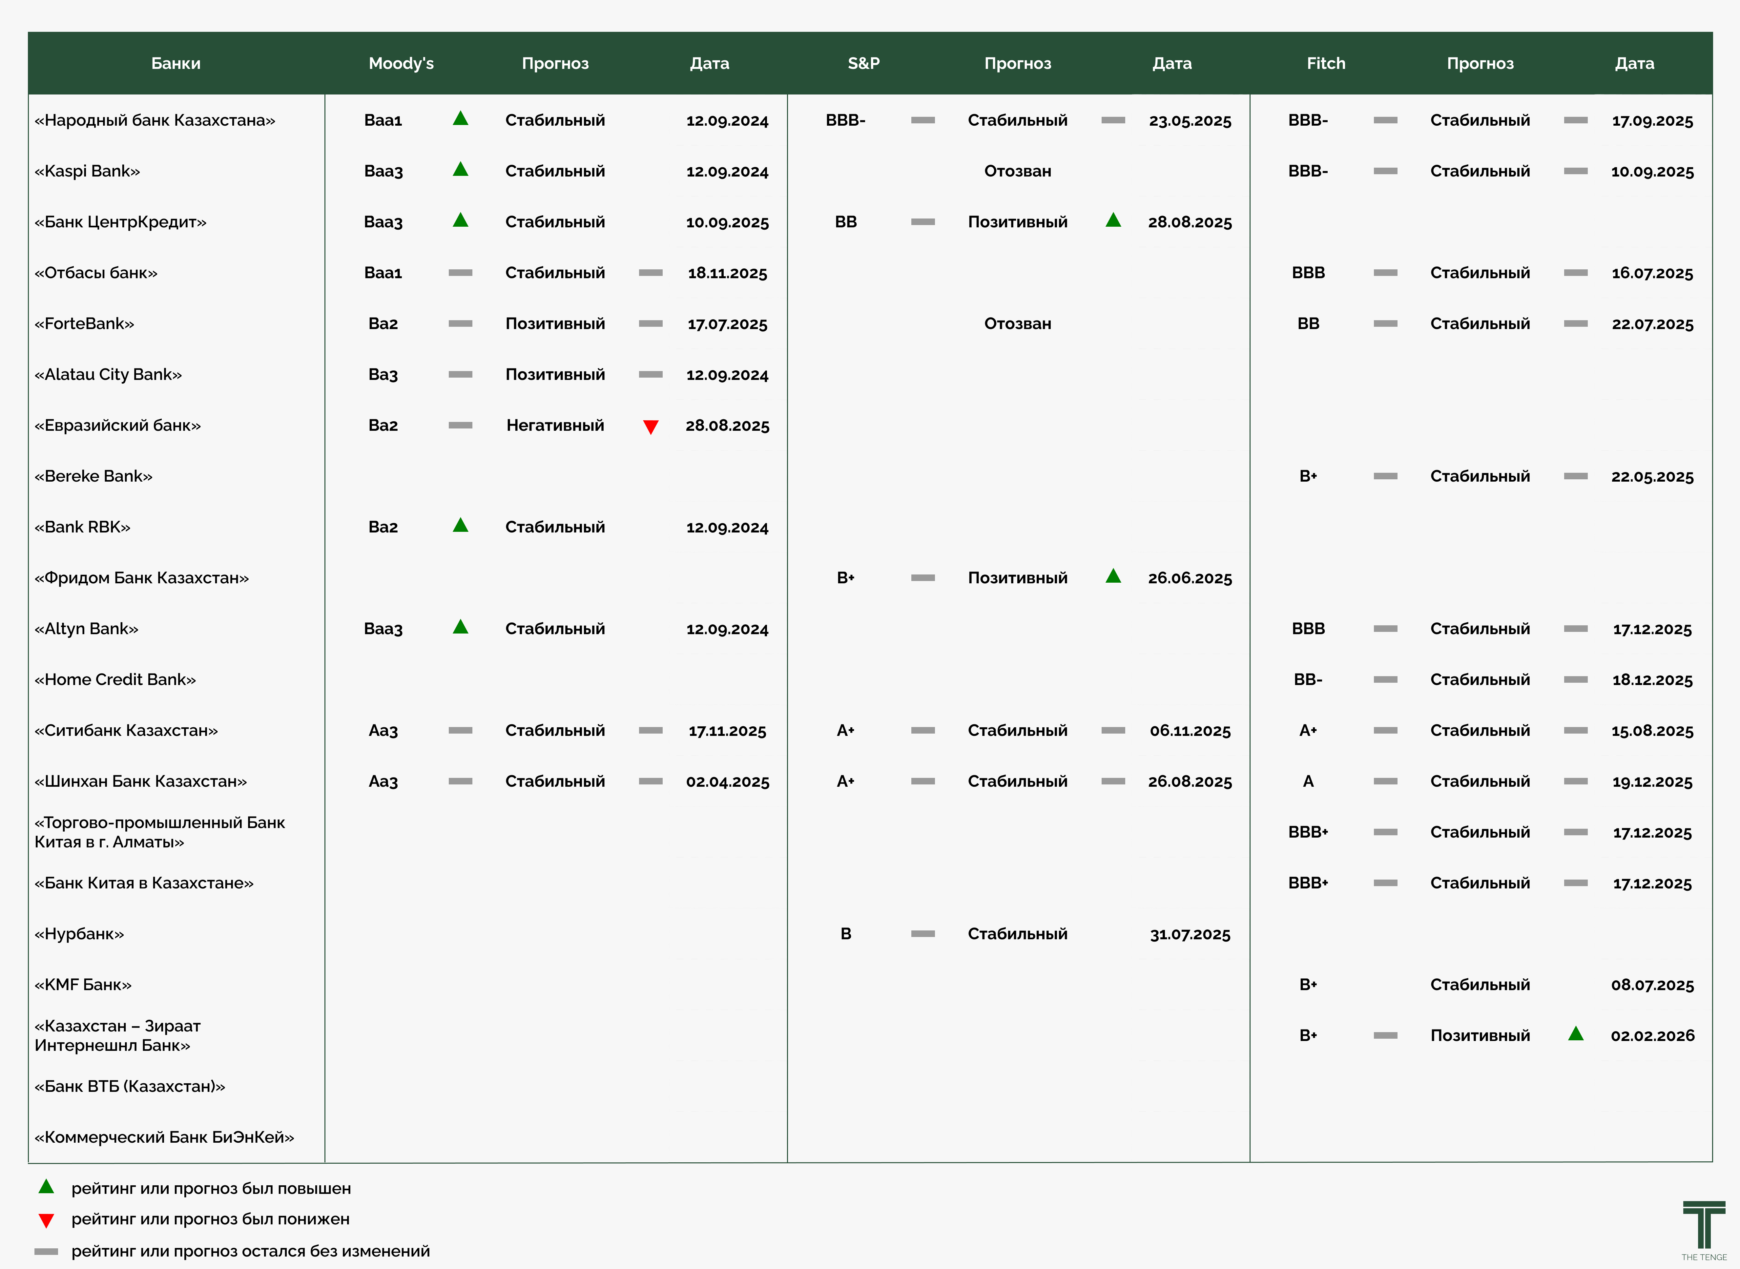The width and height of the screenshot is (1740, 1269).
Task: Click green arrow beside Bank RBK's Ba2 rating
Action: (460, 526)
